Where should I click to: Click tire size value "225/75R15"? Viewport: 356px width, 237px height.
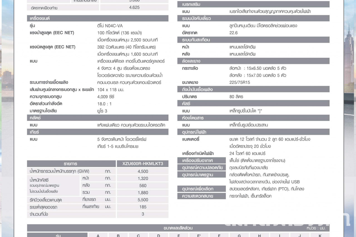pyautogui.click(x=240, y=83)
